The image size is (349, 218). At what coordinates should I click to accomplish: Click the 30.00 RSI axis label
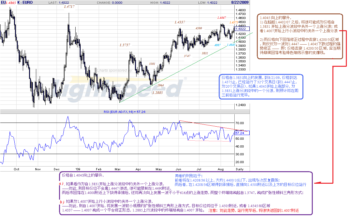[x=240, y=154]
